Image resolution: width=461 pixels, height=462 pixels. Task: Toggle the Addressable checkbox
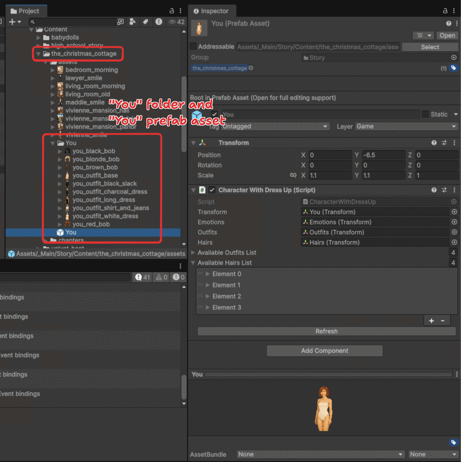193,46
